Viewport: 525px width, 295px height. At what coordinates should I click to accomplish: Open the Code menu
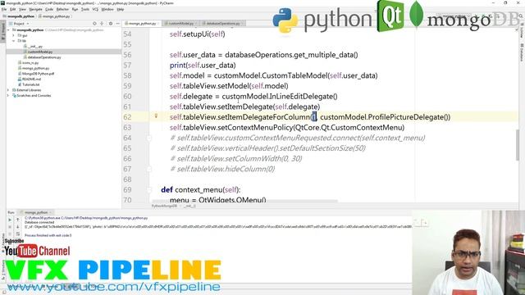coord(49,9)
